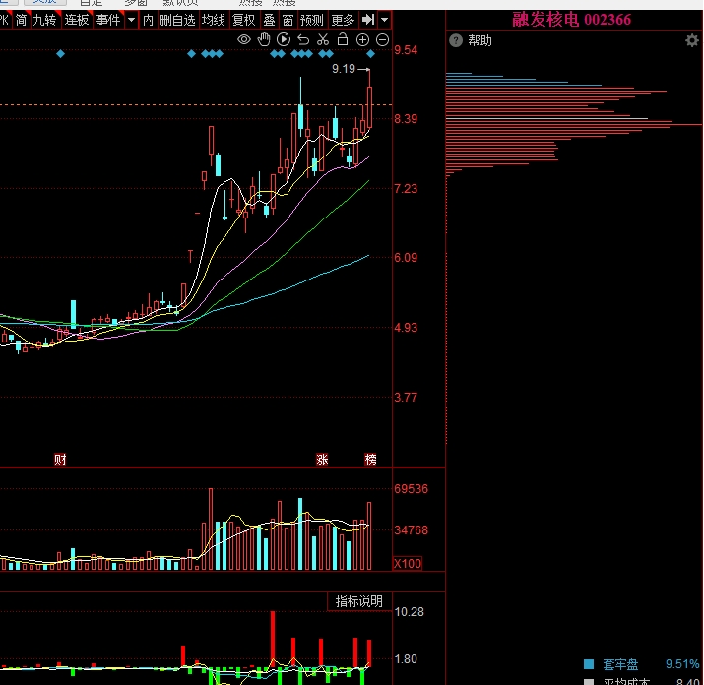Open settings gear in right panel
Image resolution: width=704 pixels, height=685 pixels.
click(692, 41)
